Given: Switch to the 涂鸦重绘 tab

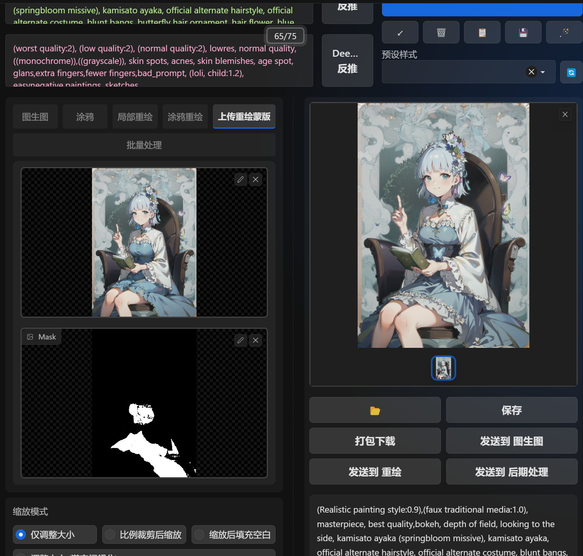Looking at the screenshot, I should coord(185,117).
